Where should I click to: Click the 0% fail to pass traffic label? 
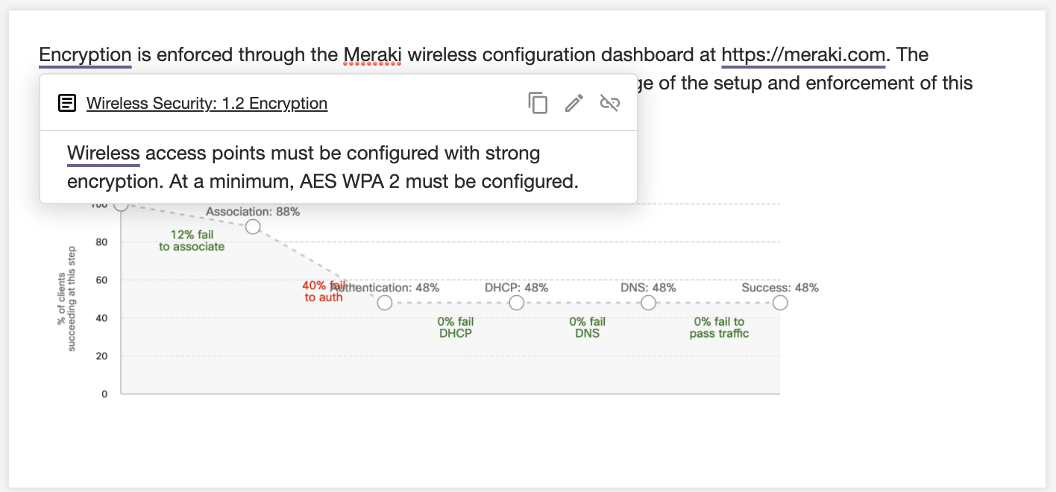pyautogui.click(x=719, y=327)
